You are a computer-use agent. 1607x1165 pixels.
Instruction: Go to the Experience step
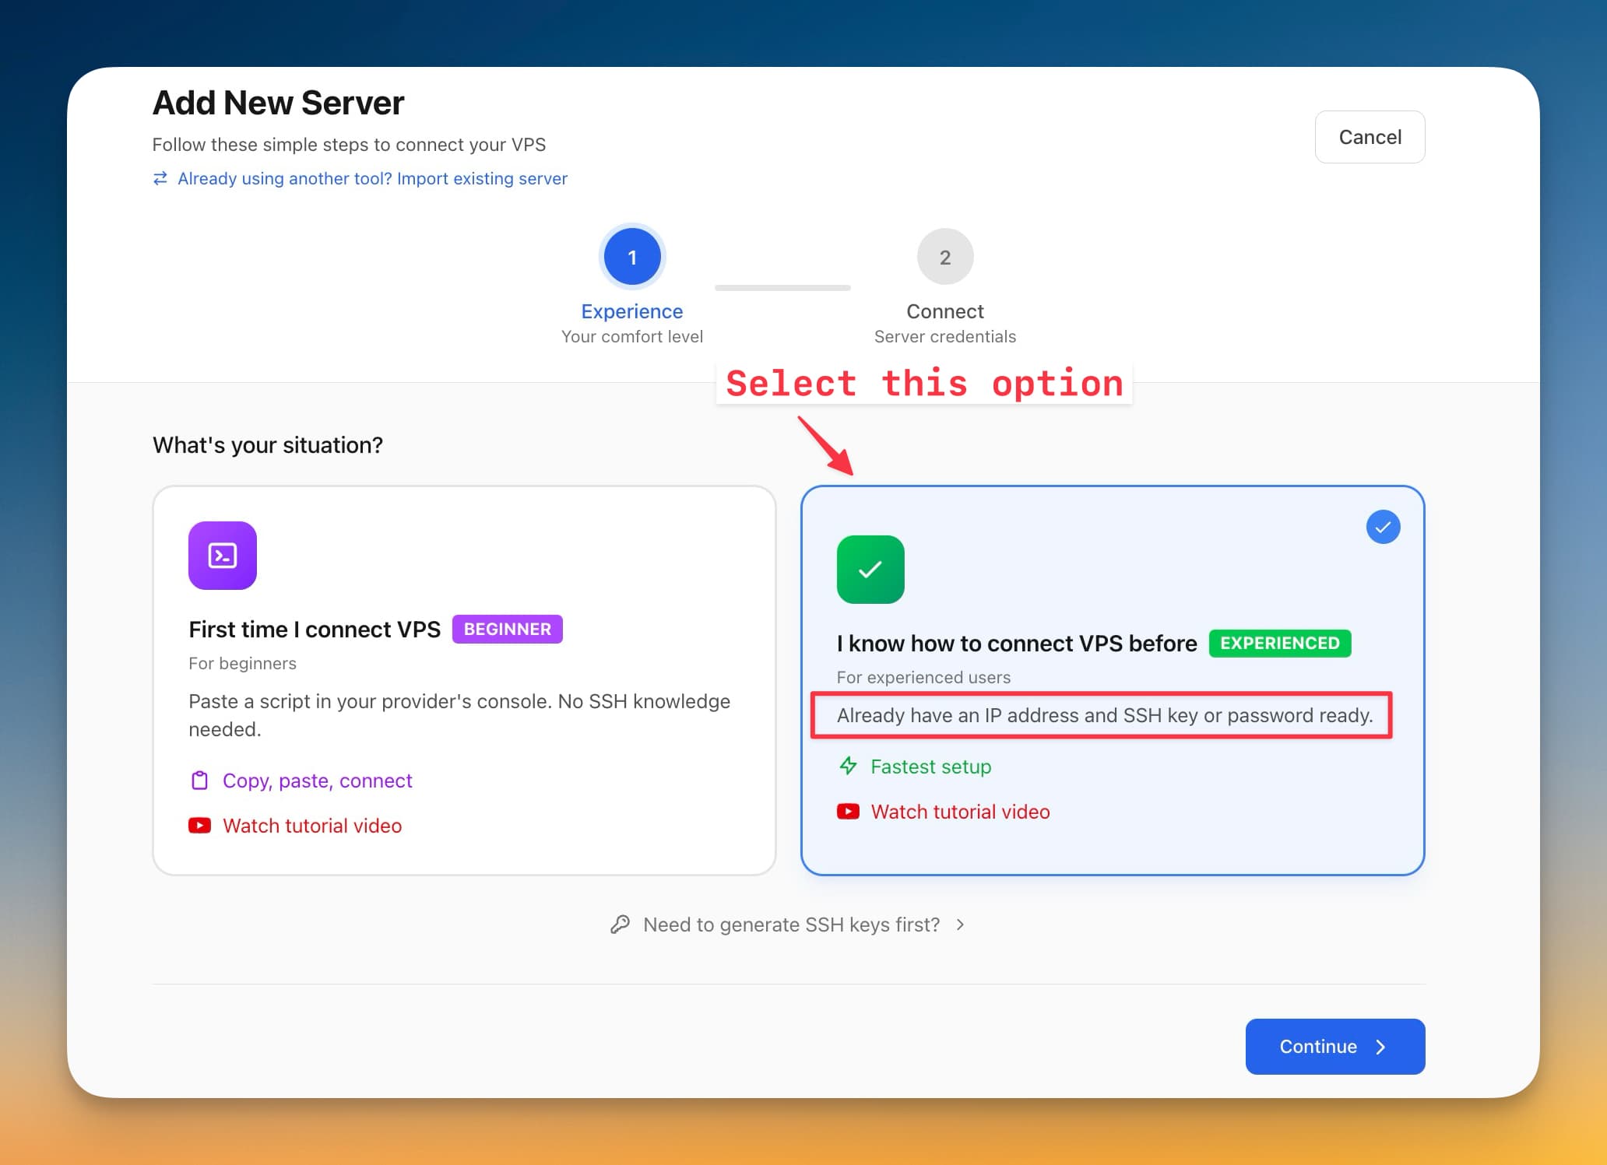pyautogui.click(x=631, y=256)
